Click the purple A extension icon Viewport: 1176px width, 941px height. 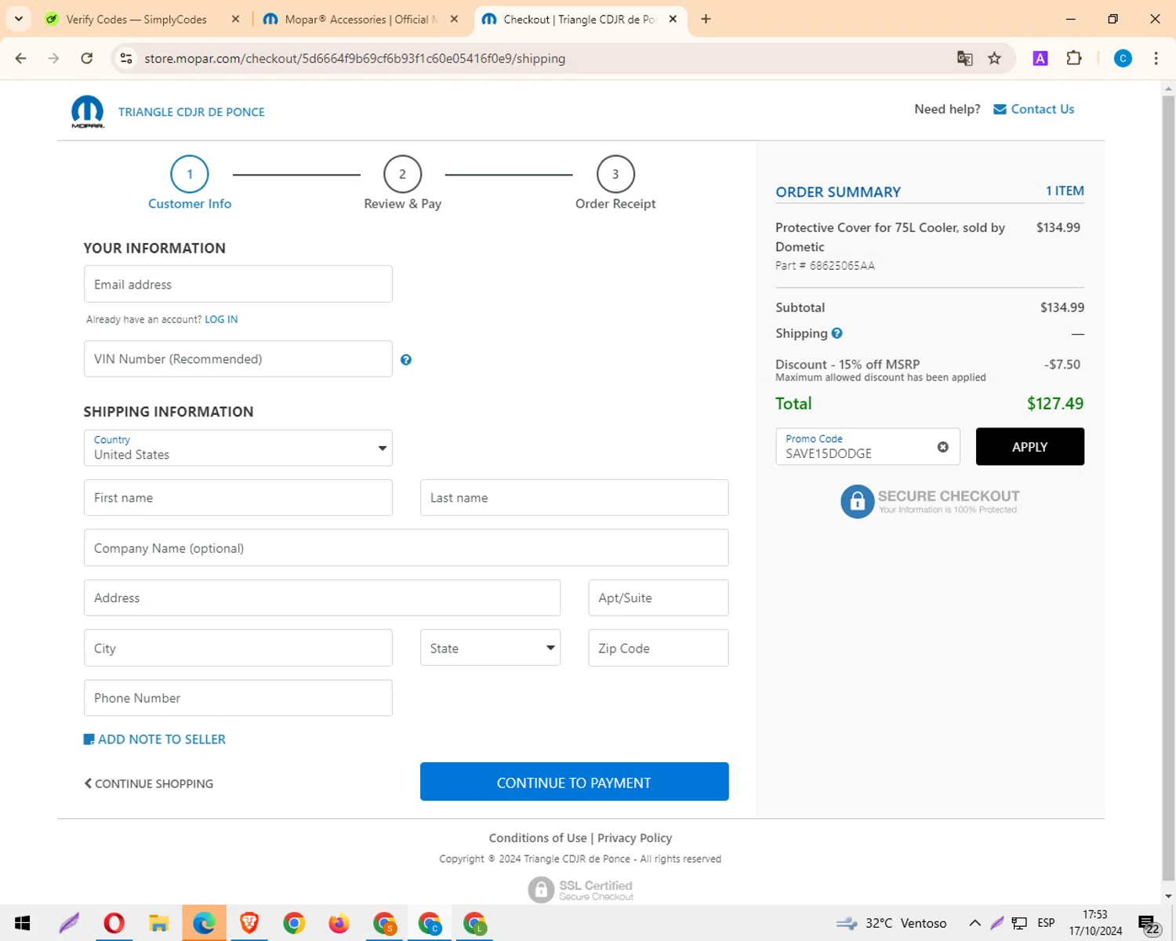click(x=1040, y=58)
